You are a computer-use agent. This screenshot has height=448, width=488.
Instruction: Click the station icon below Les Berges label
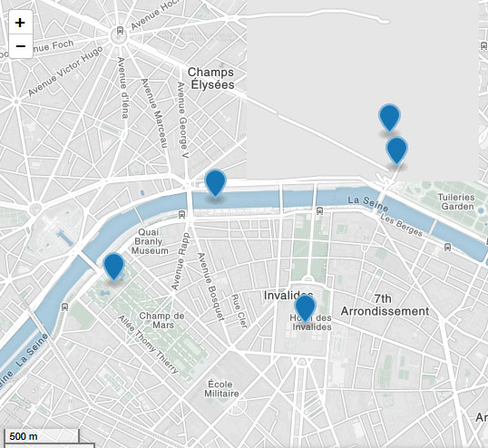(x=447, y=248)
